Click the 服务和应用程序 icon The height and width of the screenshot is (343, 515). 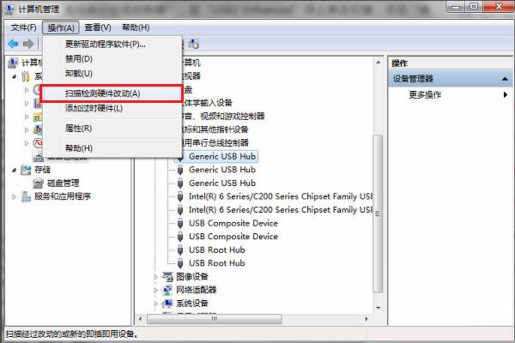point(26,196)
